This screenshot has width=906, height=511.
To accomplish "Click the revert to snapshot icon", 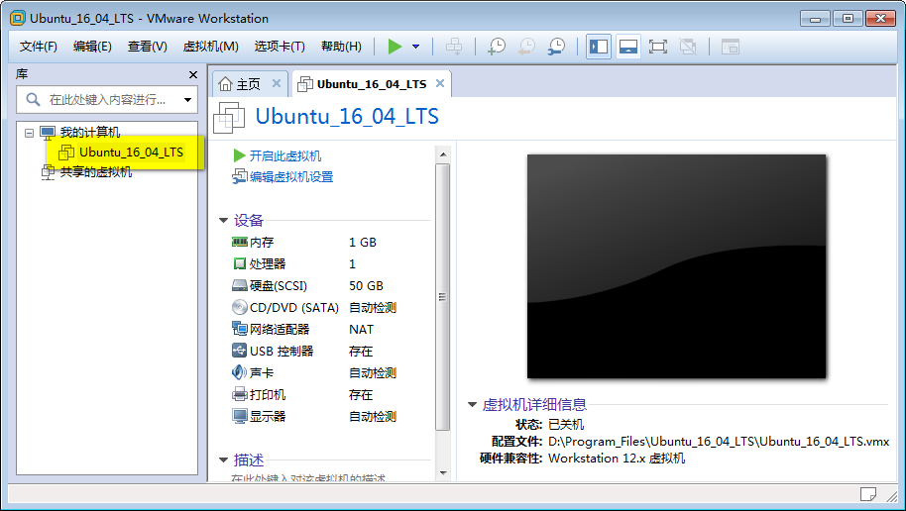I will (x=526, y=47).
